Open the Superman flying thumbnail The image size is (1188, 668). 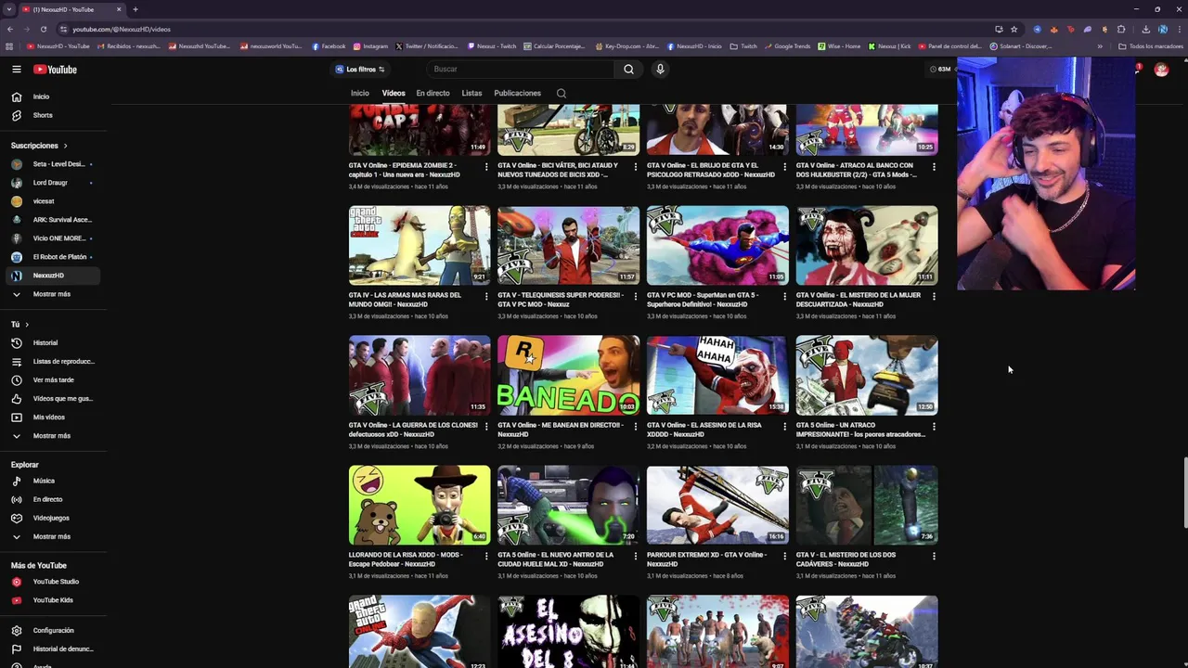click(x=717, y=245)
